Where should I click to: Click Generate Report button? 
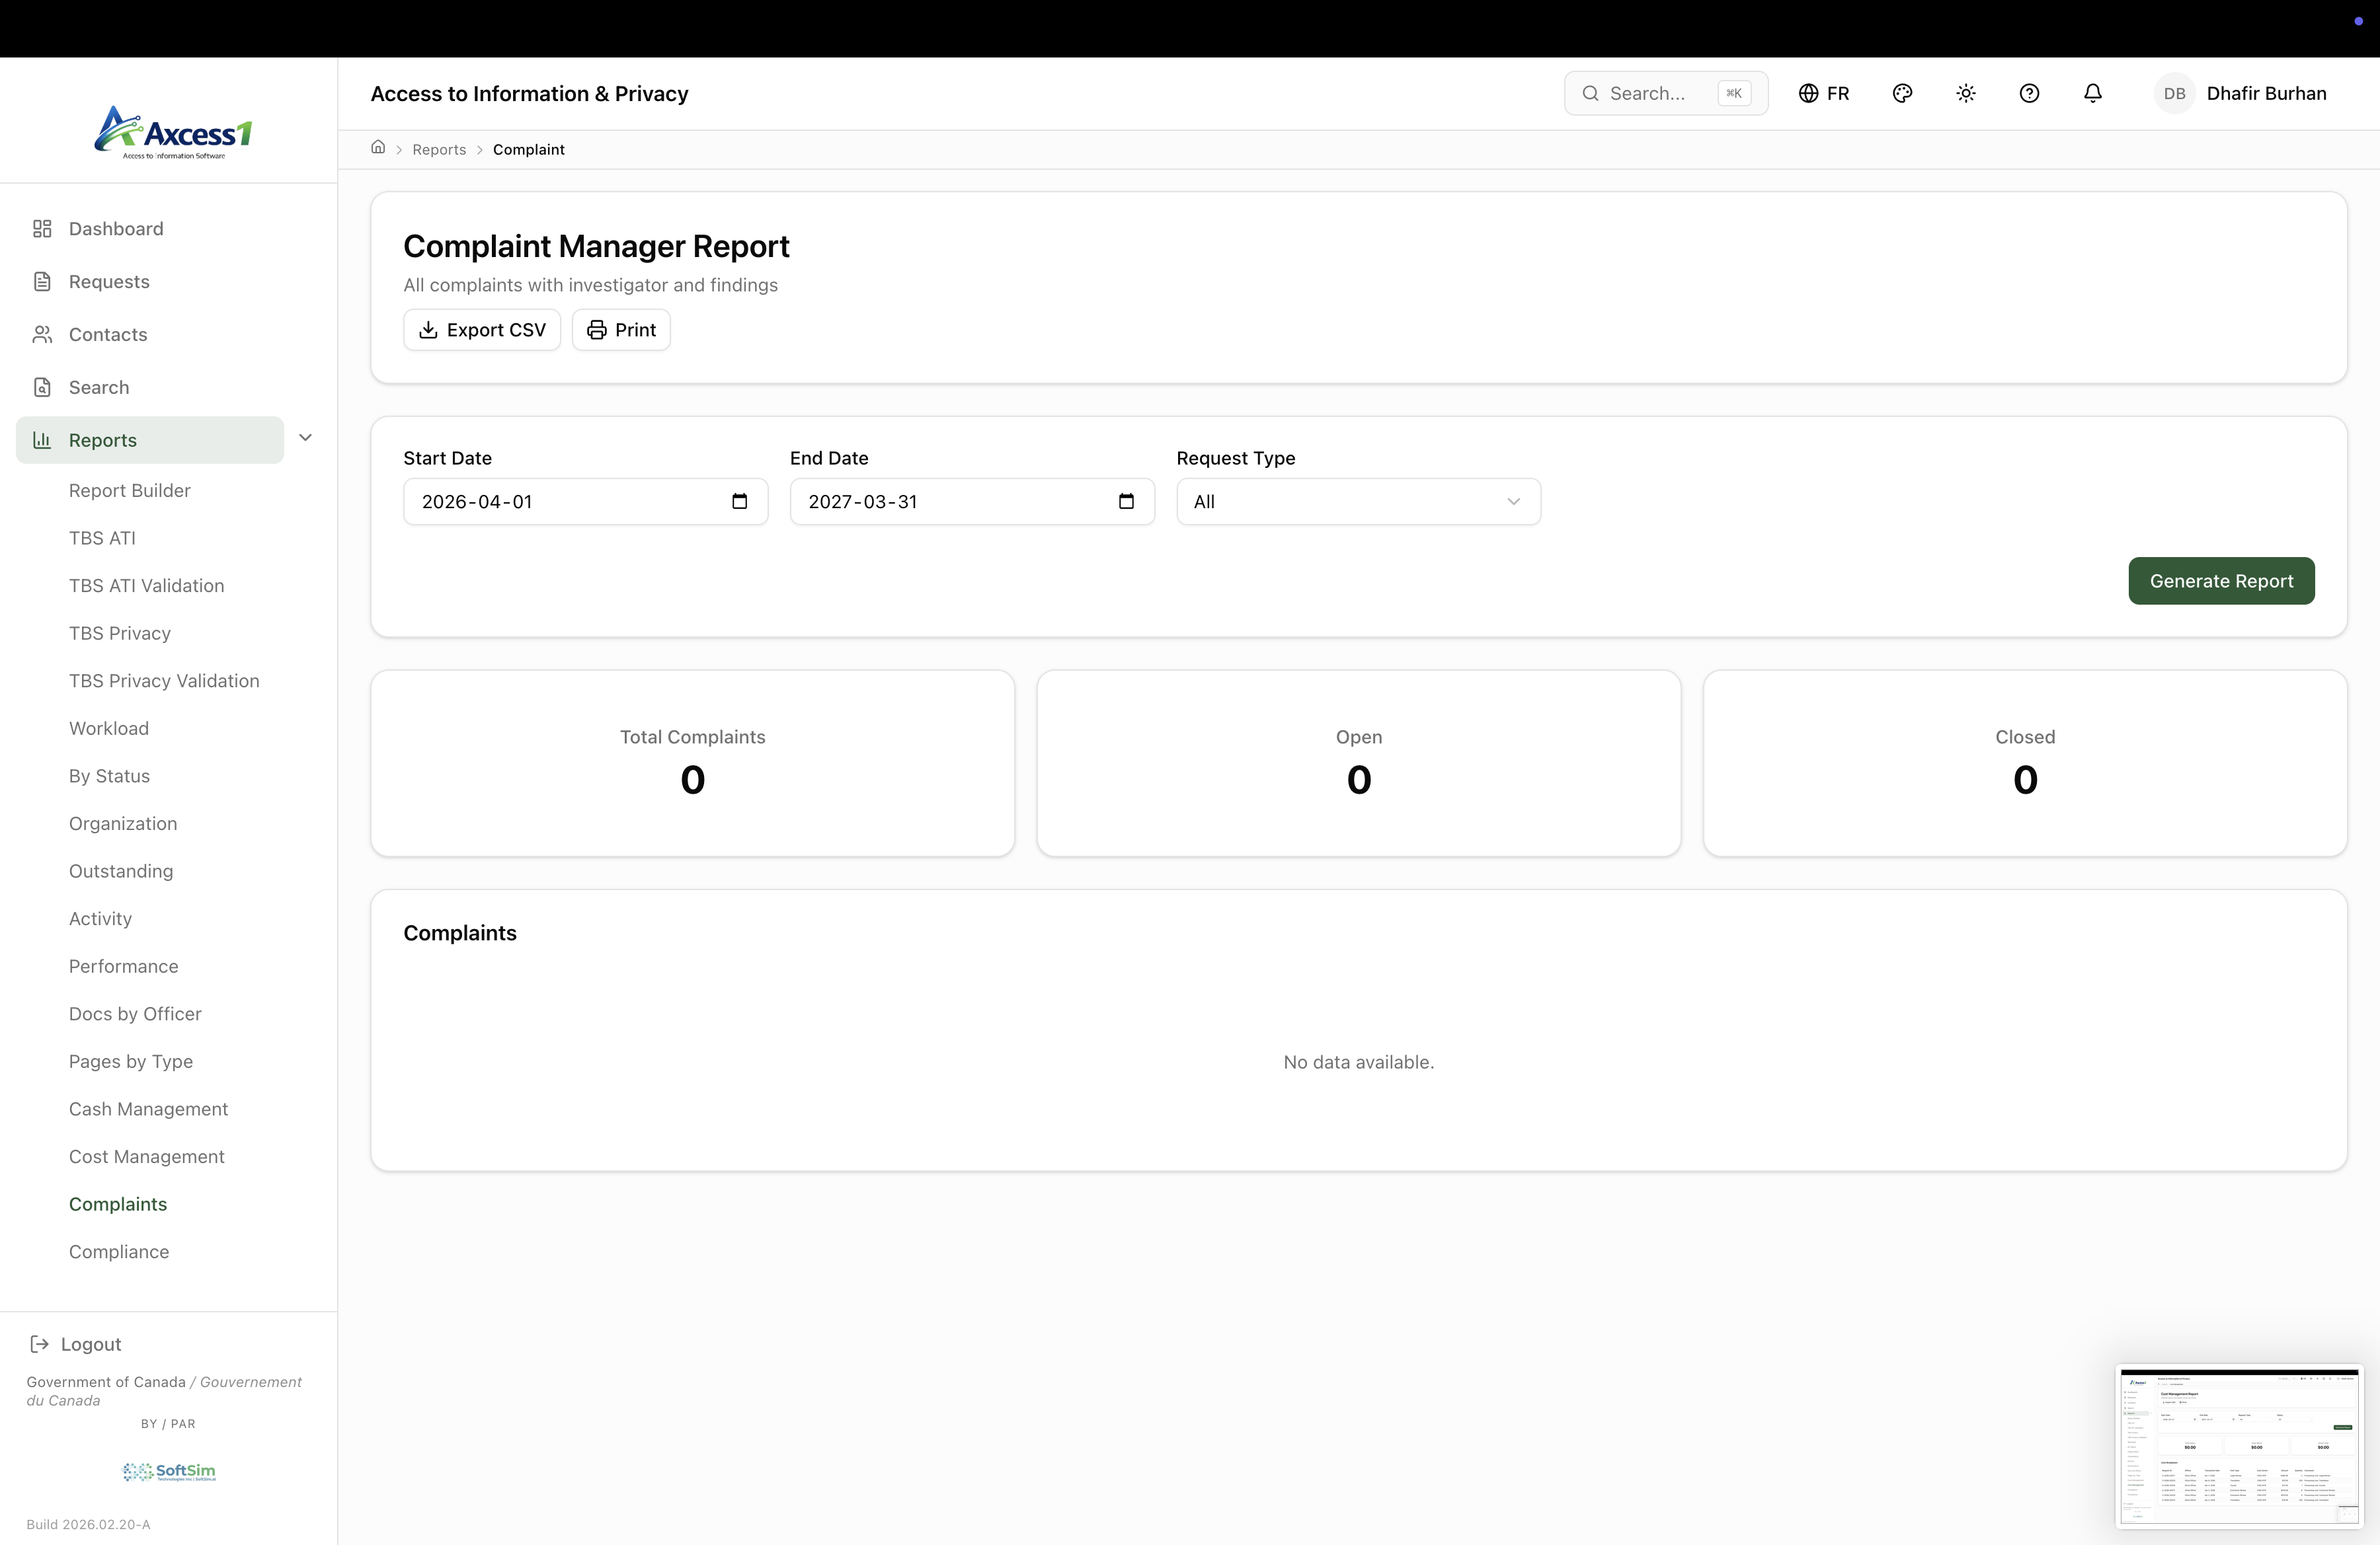click(2220, 581)
